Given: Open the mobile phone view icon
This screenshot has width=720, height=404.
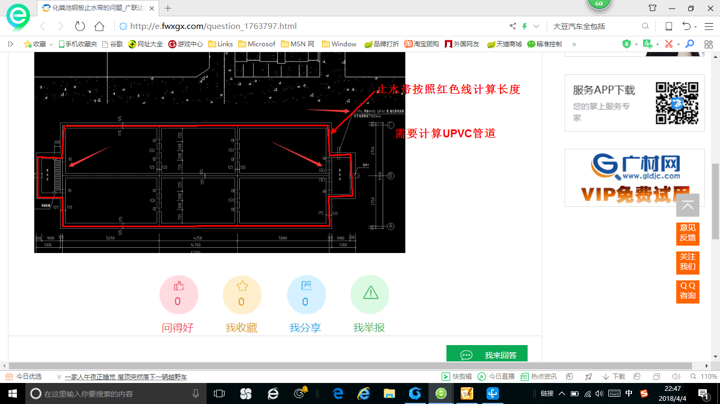Looking at the screenshot, I should pos(668,26).
